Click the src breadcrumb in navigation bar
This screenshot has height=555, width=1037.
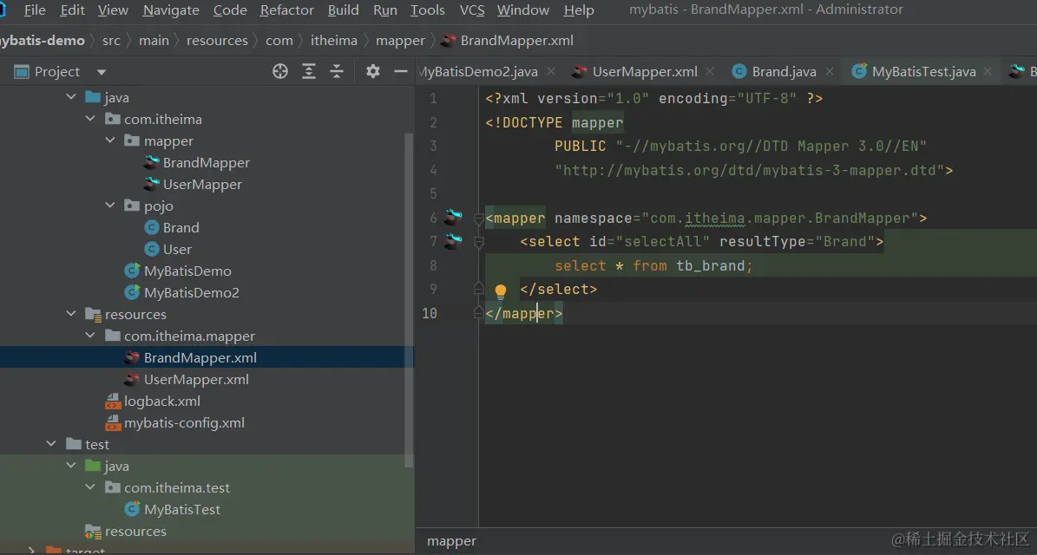(111, 40)
